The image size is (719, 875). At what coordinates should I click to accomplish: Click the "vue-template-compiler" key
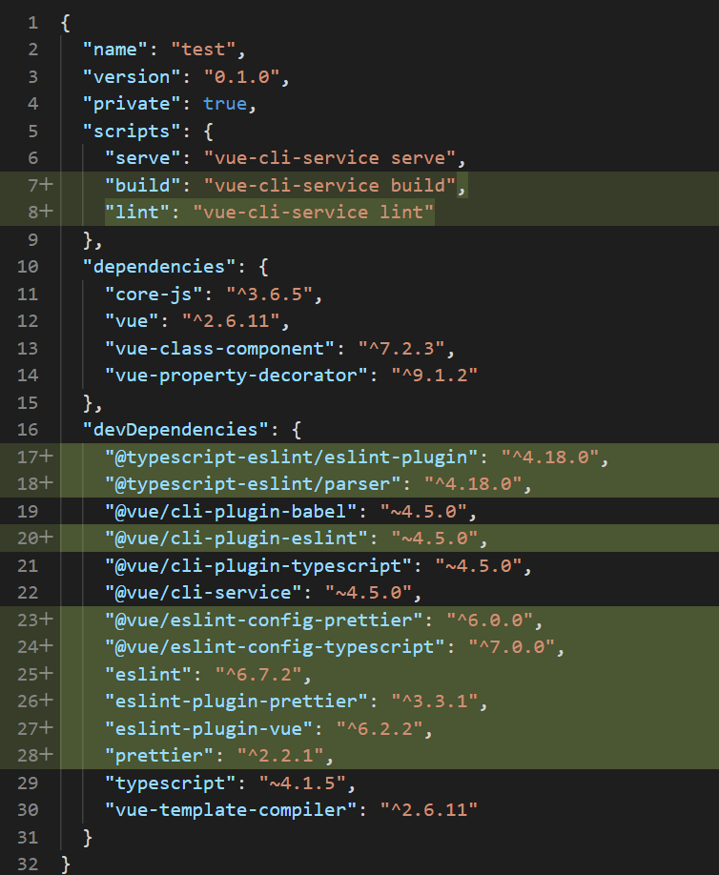pyautogui.click(x=231, y=810)
